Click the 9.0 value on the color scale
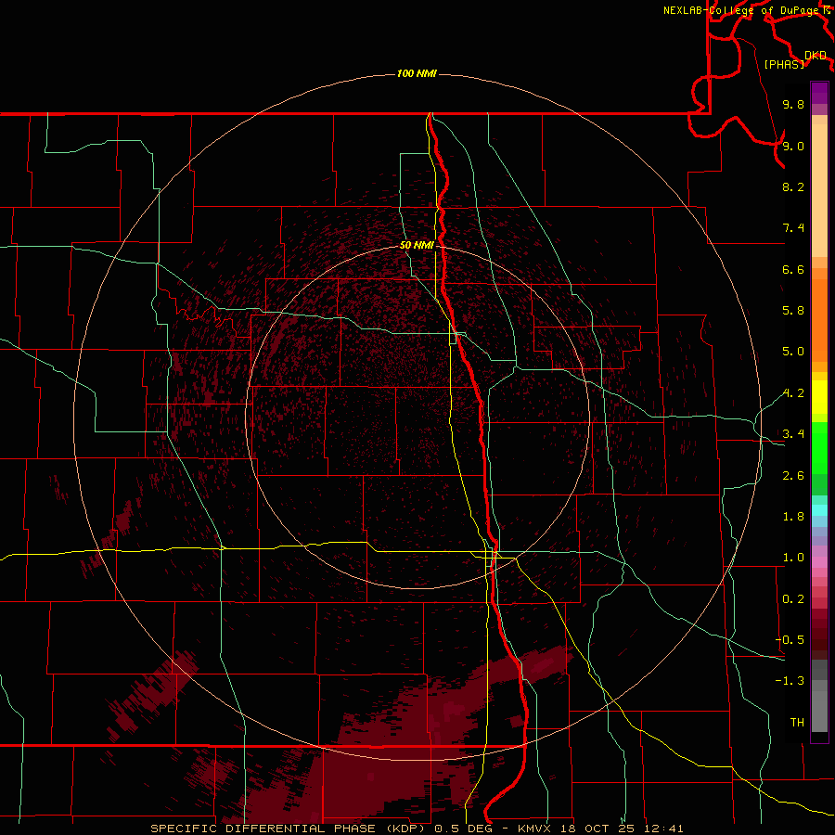The width and height of the screenshot is (835, 835). coord(793,146)
